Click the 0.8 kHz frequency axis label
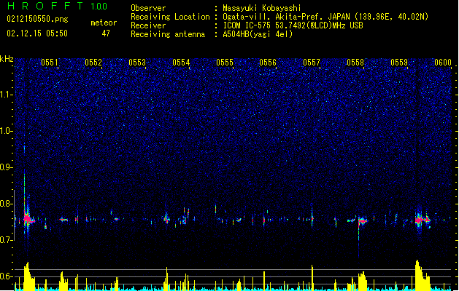This screenshot has width=459, height=291. click(6, 204)
